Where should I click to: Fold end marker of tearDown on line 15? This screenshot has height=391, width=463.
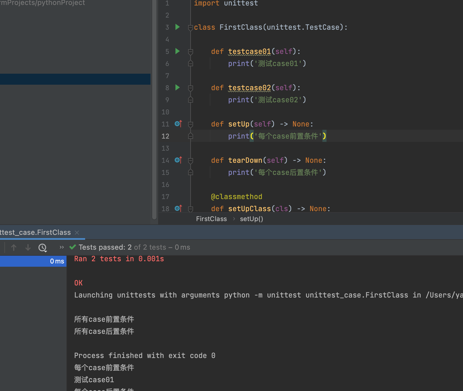[x=190, y=172]
